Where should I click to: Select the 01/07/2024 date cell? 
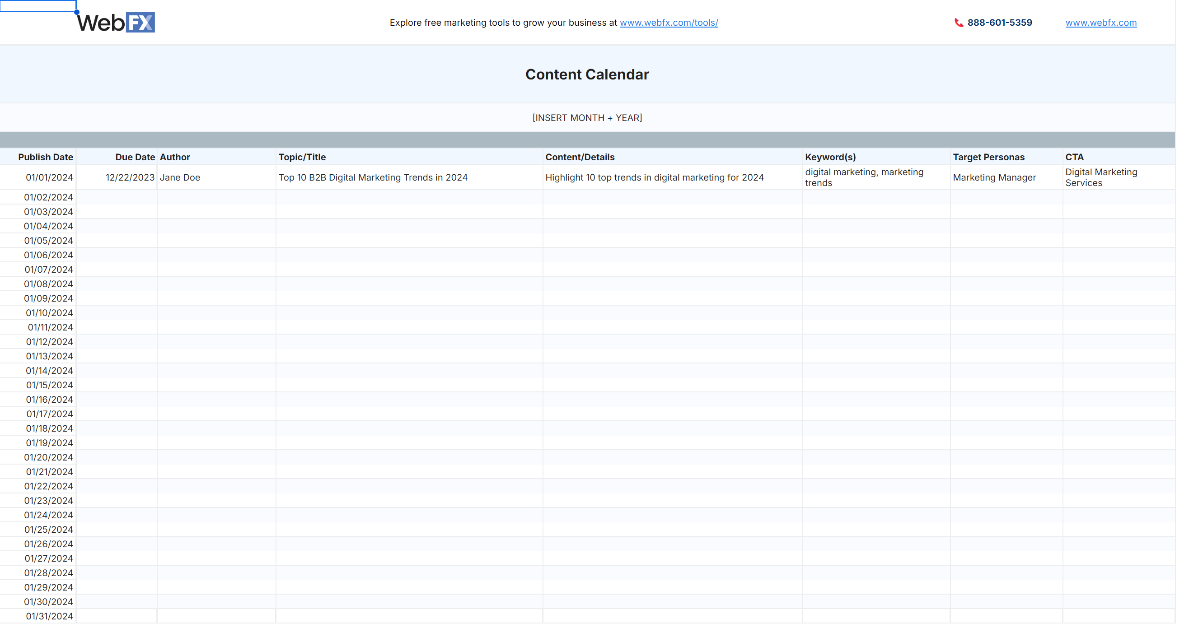pos(38,269)
